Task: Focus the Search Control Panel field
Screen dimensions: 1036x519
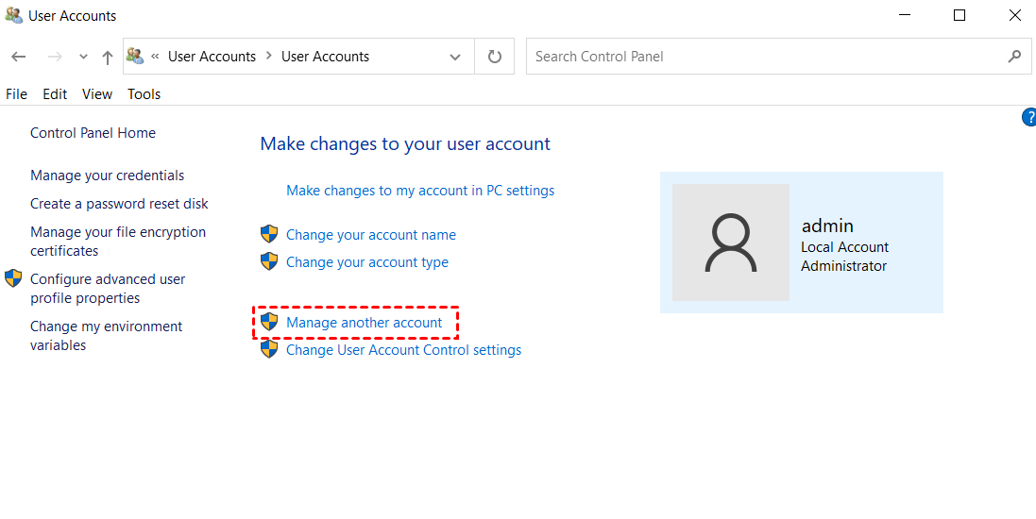Action: coord(765,57)
